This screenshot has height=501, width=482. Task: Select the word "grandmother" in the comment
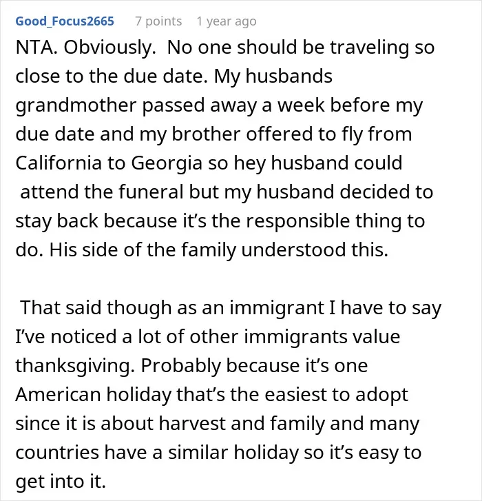point(76,105)
